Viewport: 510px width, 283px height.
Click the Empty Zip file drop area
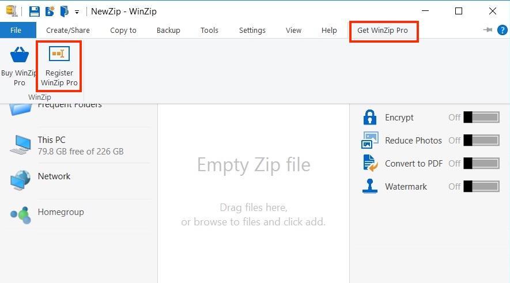click(x=254, y=194)
